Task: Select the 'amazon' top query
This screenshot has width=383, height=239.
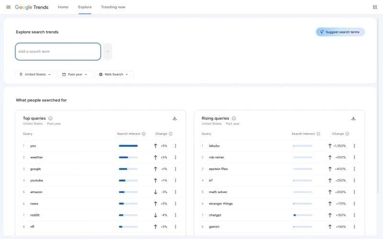Action: coord(36,192)
